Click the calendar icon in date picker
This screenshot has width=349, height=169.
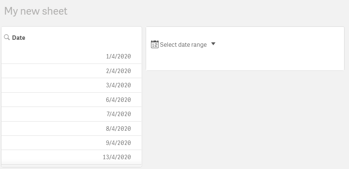(x=154, y=45)
